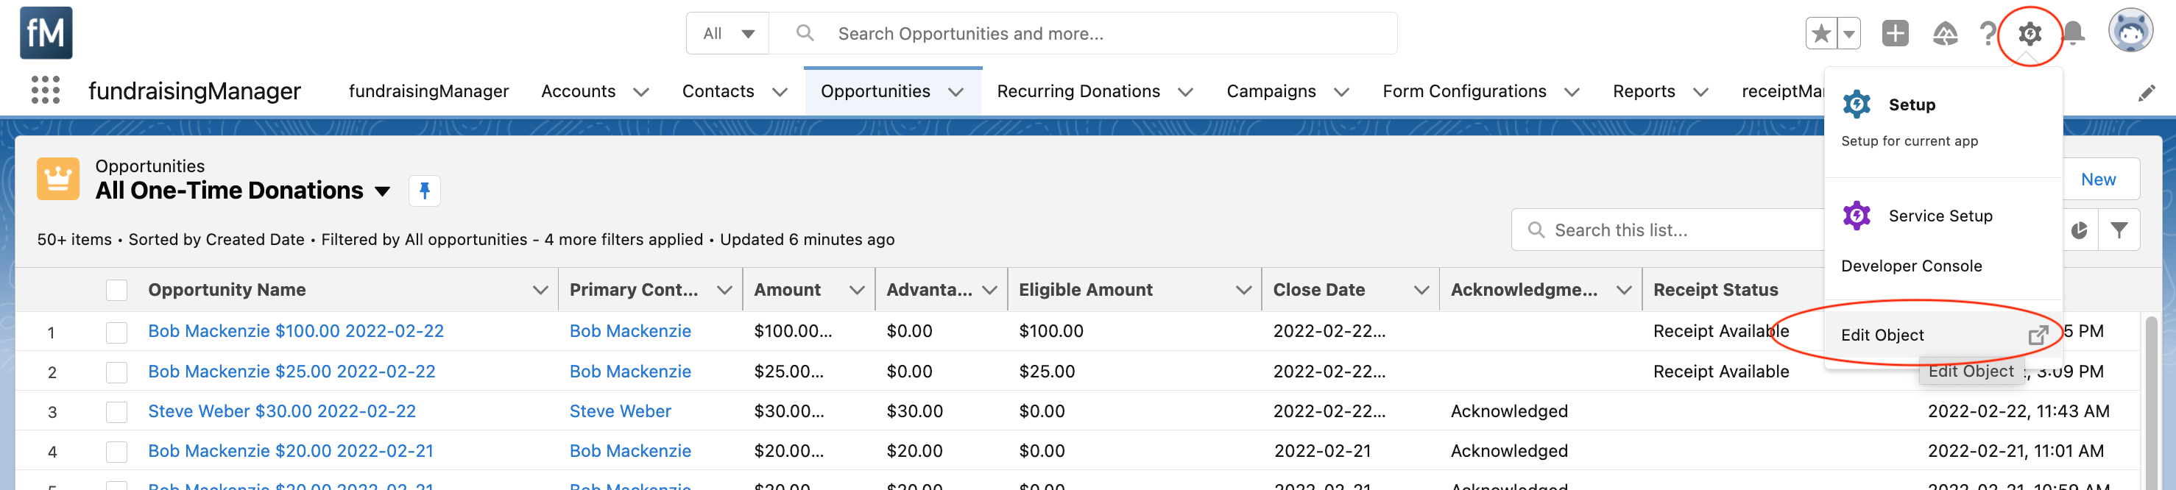Click the fM app logo
This screenshot has width=2176, height=490.
[x=46, y=33]
